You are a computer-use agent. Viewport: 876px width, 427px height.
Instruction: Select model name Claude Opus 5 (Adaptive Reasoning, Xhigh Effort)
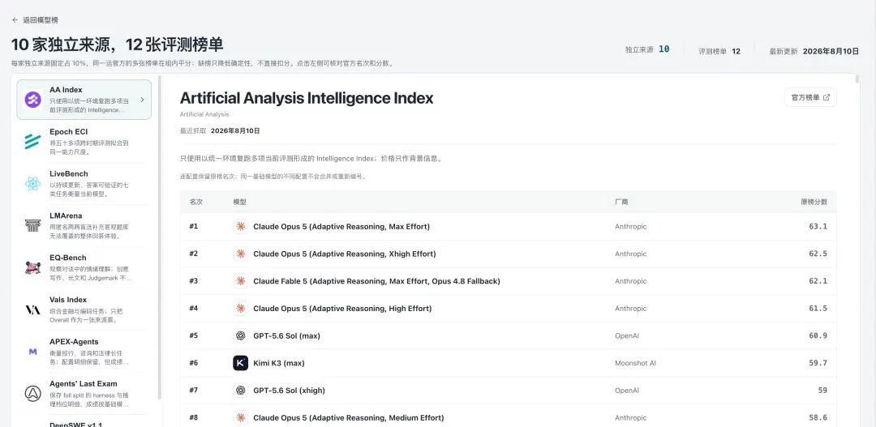pos(344,254)
